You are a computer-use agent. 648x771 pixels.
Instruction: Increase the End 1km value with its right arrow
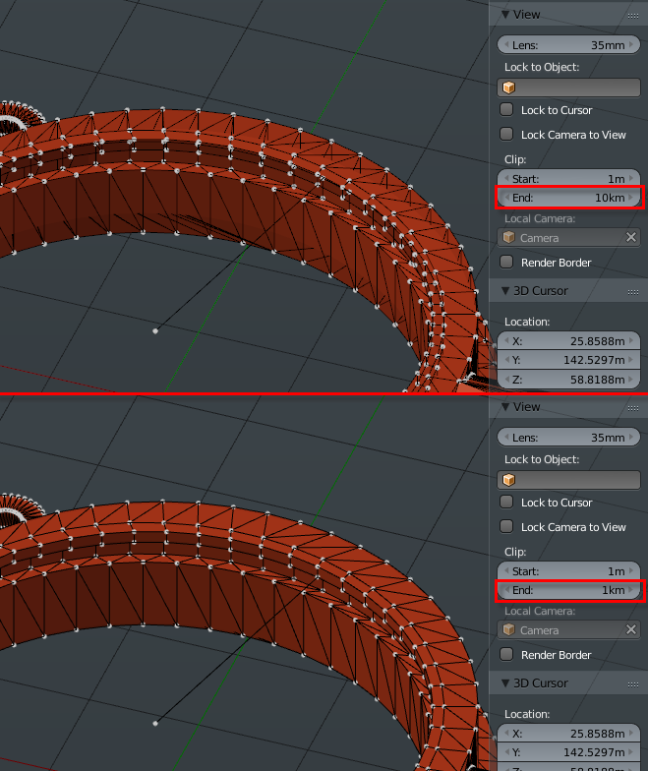pyautogui.click(x=631, y=590)
